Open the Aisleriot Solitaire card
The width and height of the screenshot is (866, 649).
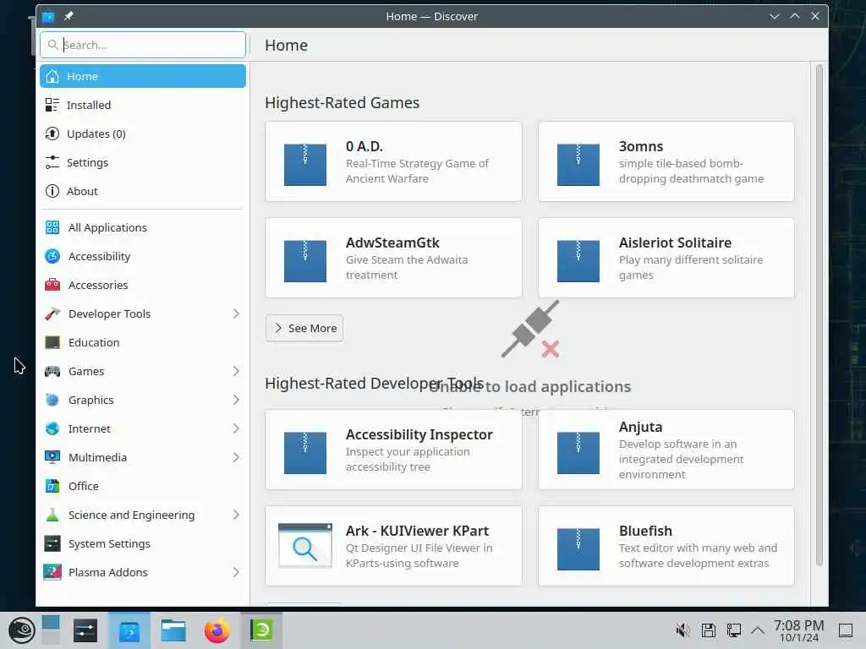pyautogui.click(x=666, y=258)
